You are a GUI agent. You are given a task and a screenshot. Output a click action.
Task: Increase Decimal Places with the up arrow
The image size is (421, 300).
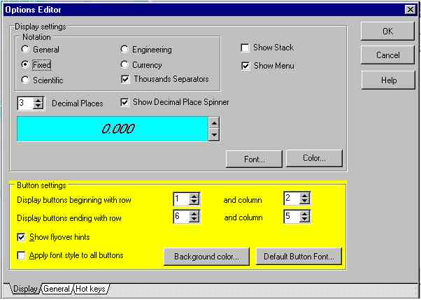pyautogui.click(x=38, y=101)
